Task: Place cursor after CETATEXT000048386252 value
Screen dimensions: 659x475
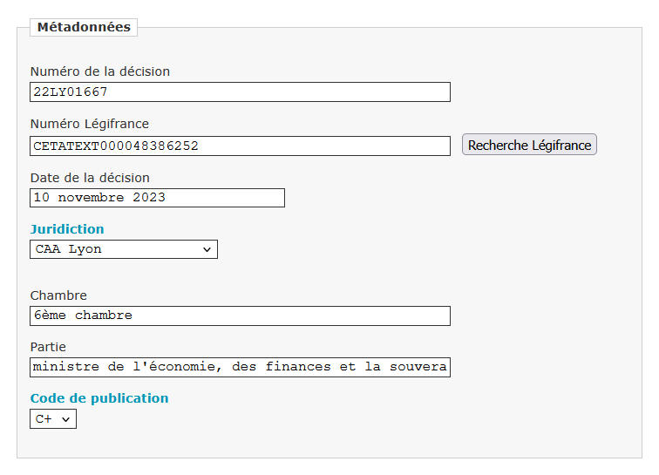Action: point(200,146)
